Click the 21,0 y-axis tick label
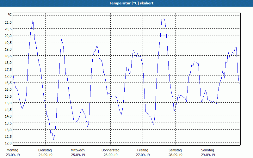The height and width of the screenshot is (158, 253). tap(8, 22)
